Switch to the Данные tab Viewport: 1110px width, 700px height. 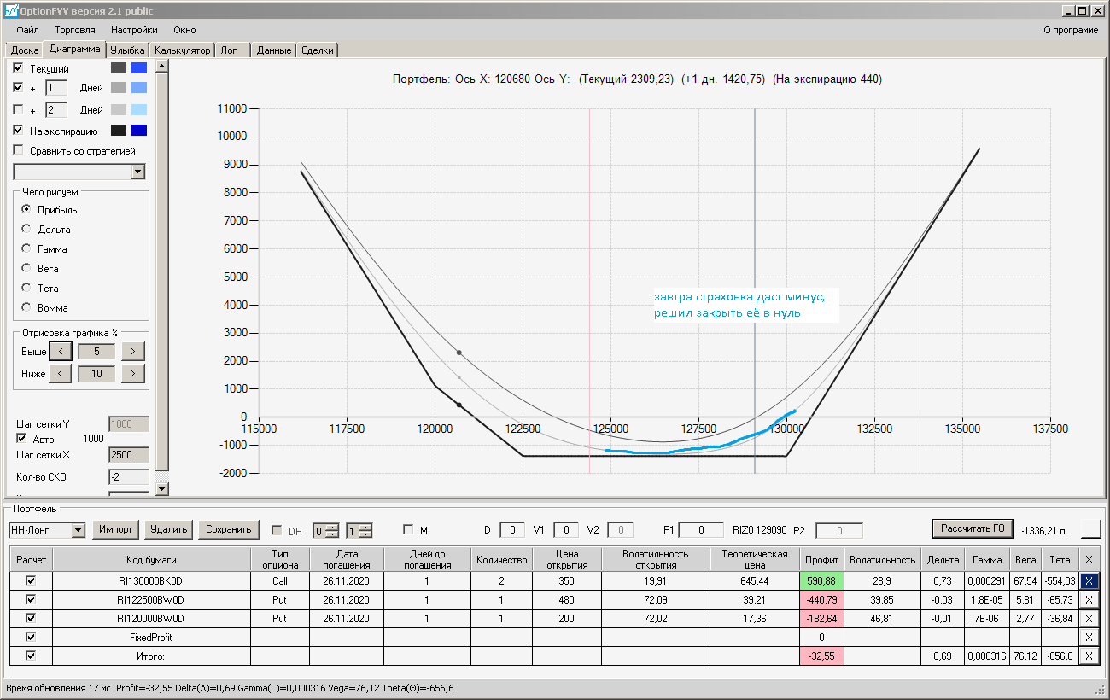point(275,50)
